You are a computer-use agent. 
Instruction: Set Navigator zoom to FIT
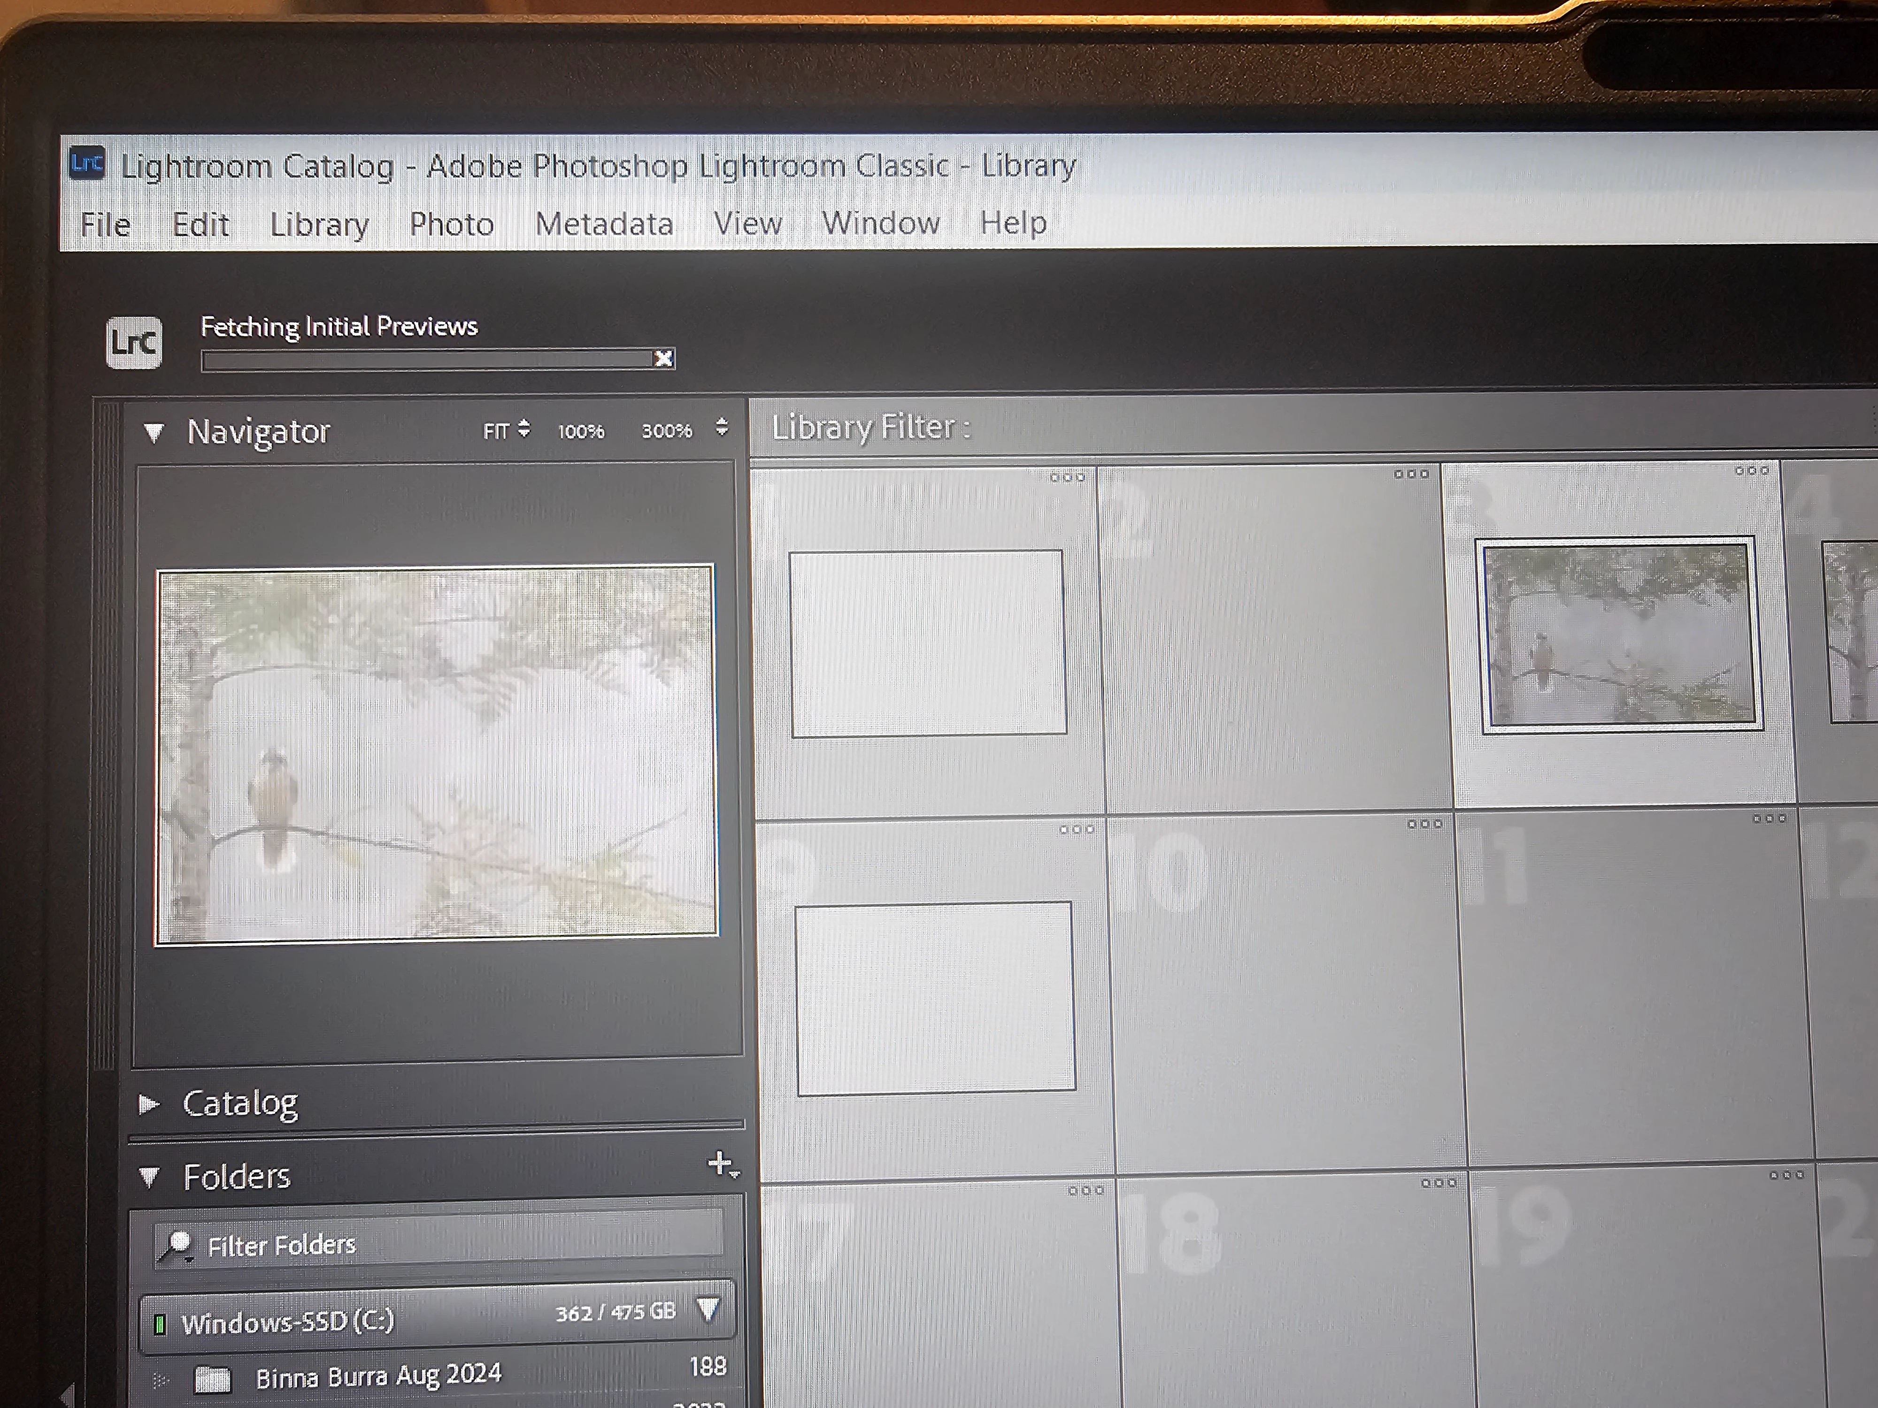(x=496, y=431)
